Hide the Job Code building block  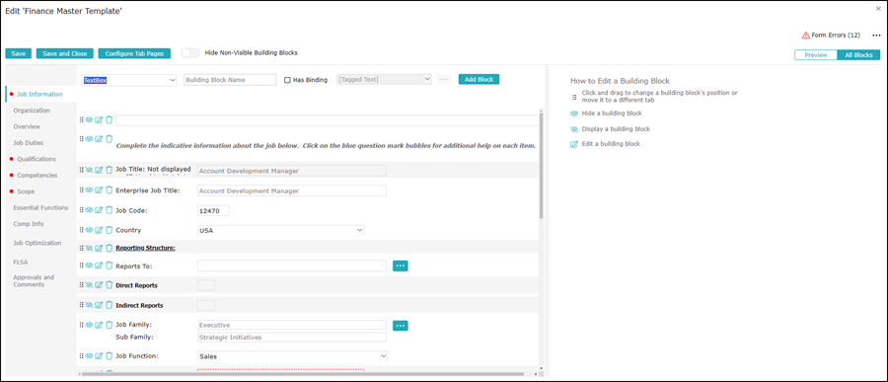[89, 210]
